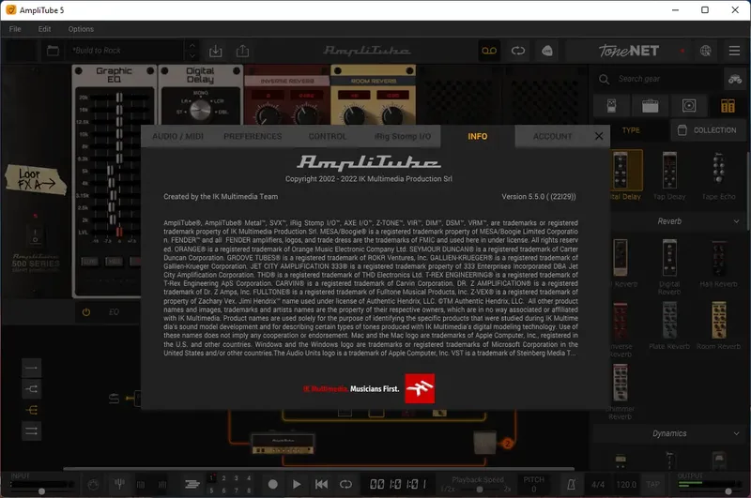This screenshot has width=751, height=498.
Task: Open ToneNET panel
Action: 629,51
